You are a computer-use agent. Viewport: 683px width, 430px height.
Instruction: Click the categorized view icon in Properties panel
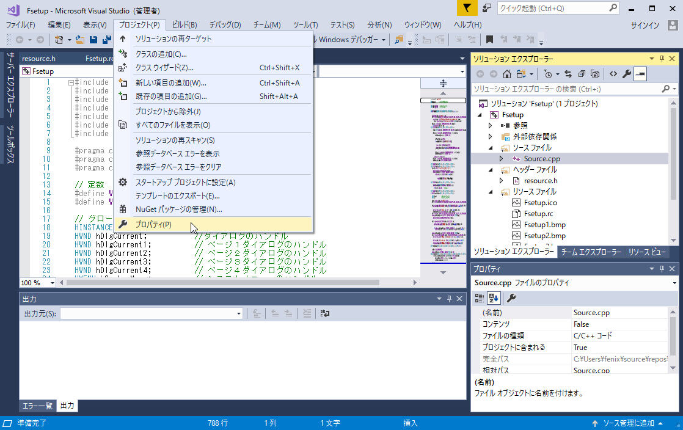point(479,298)
